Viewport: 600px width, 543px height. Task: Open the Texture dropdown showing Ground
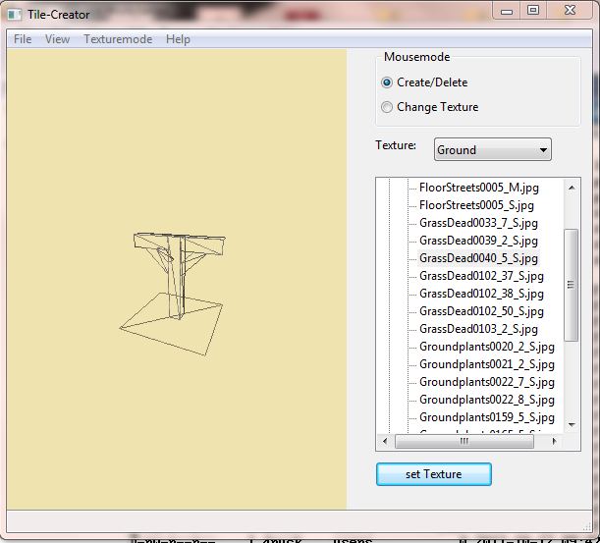pyautogui.click(x=492, y=150)
